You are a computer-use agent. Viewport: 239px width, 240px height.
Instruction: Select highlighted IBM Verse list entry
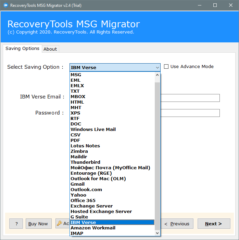tap(112, 223)
